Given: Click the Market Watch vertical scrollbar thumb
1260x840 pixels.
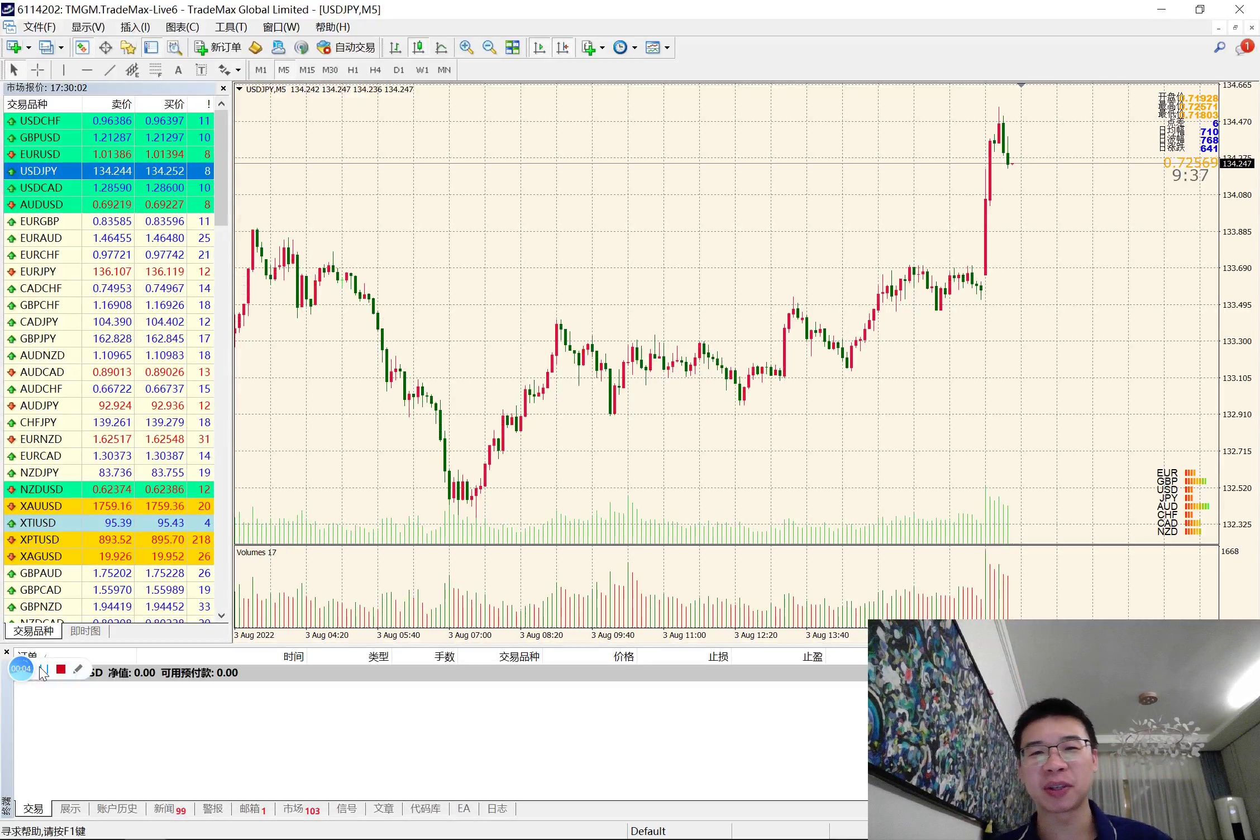Looking at the screenshot, I should coord(221,168).
